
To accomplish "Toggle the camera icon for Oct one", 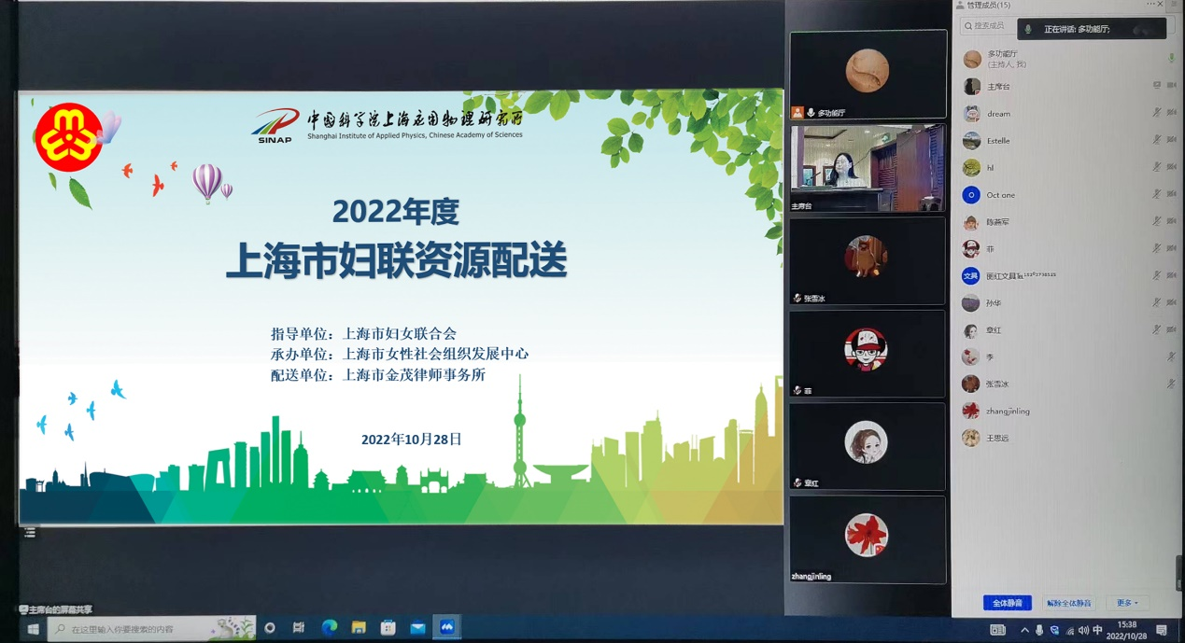I will click(1171, 195).
